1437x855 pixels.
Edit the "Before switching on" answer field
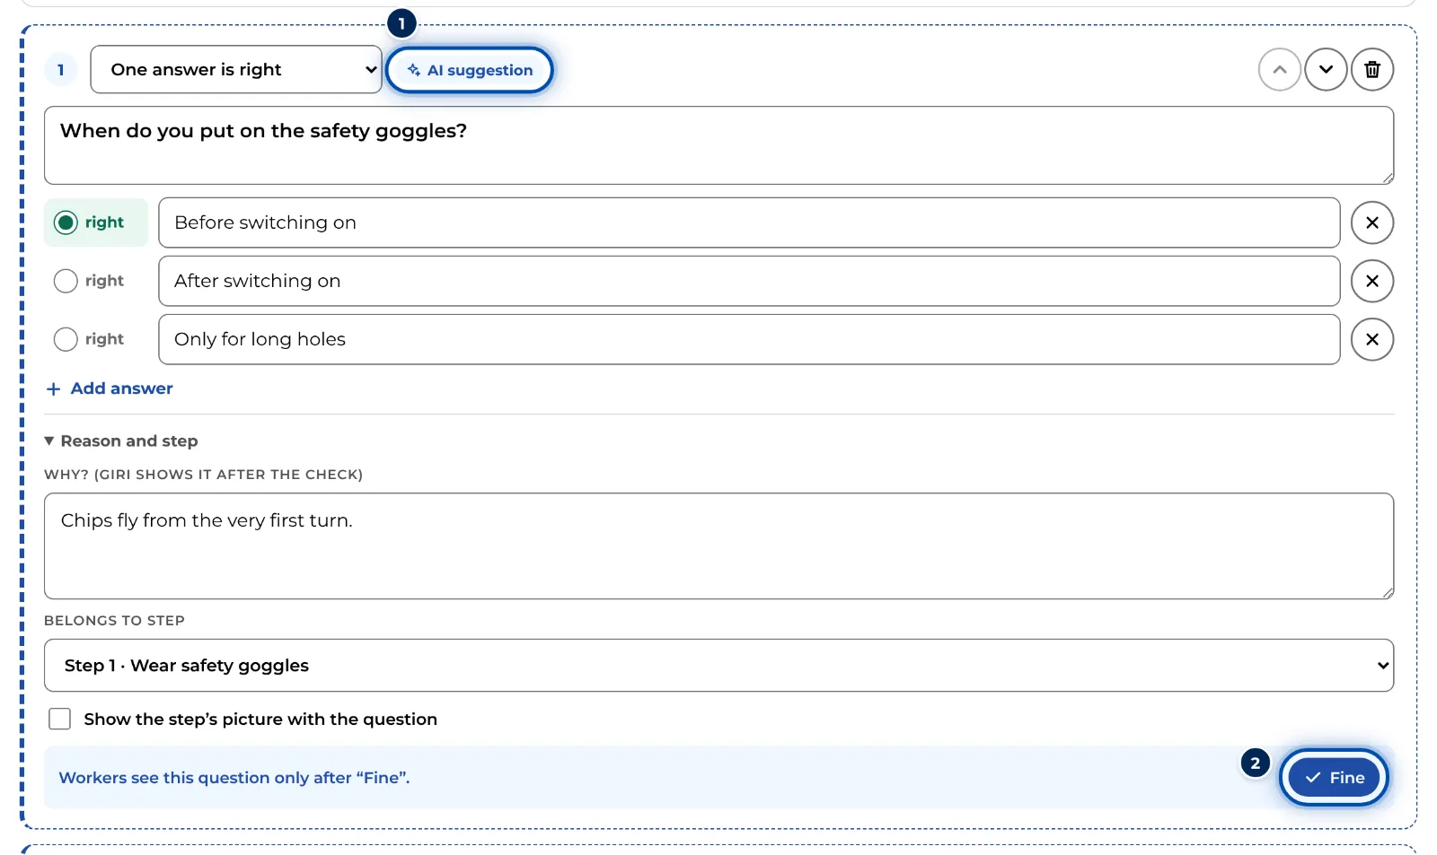pyautogui.click(x=749, y=222)
